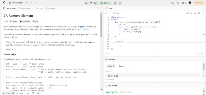206x95 pixels.
Task: Click the debugger icon beside Run
Action: click(x=86, y=3)
